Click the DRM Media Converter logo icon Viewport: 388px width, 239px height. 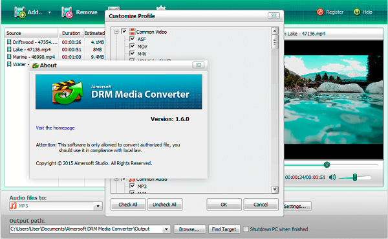point(67,92)
